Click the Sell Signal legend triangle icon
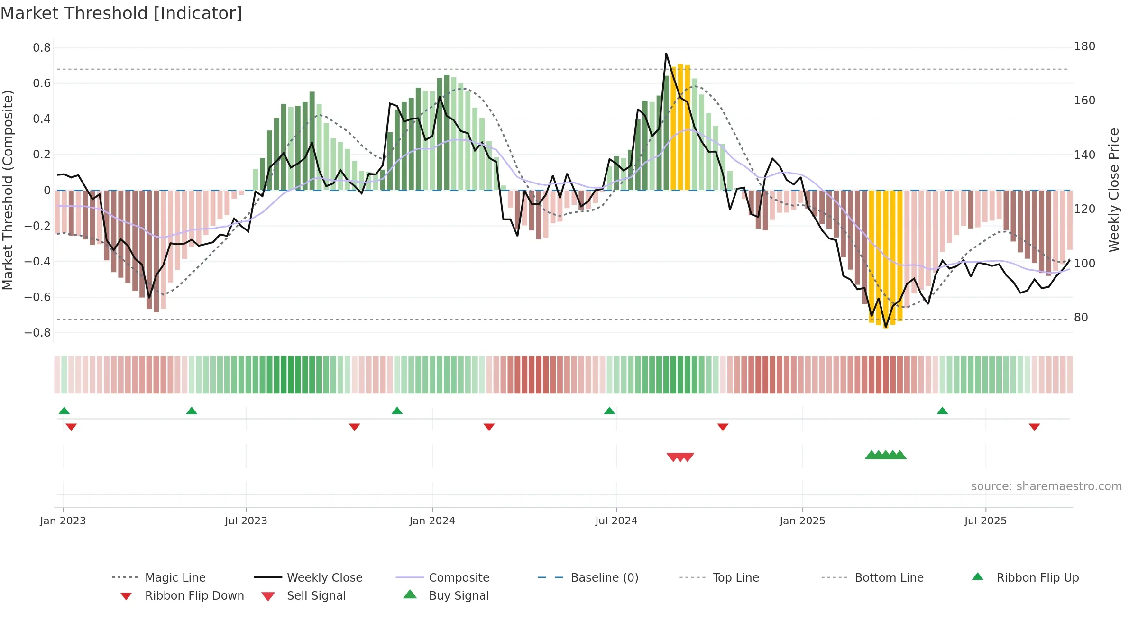Image resolution: width=1138 pixels, height=640 pixels. point(268,596)
